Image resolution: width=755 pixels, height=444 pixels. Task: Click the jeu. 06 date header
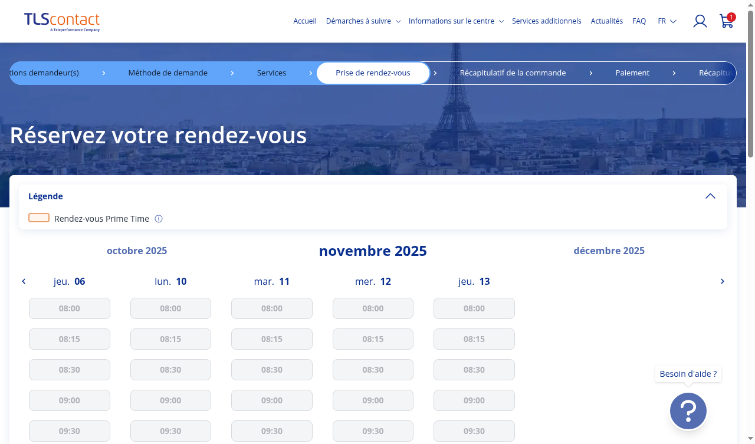point(70,281)
